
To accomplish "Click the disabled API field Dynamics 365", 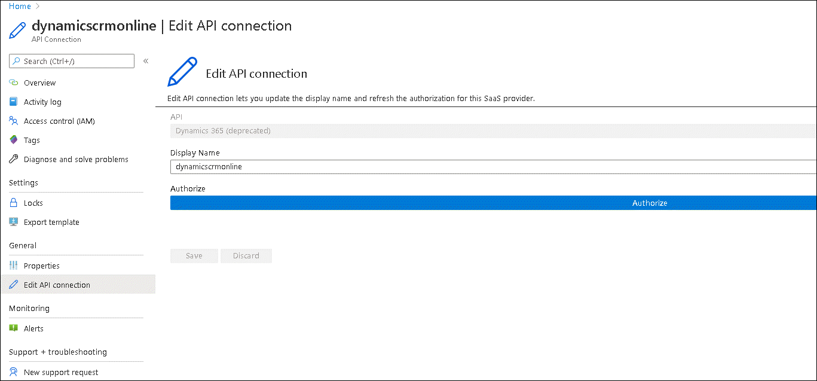I will [492, 130].
